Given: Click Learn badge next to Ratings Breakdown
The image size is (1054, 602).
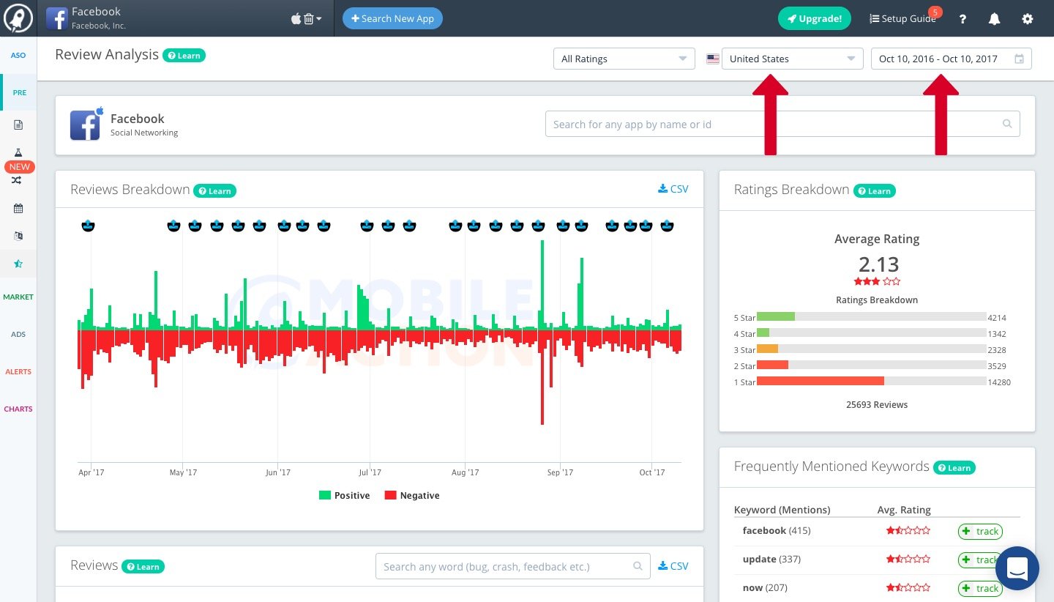Looking at the screenshot, I should point(874,190).
